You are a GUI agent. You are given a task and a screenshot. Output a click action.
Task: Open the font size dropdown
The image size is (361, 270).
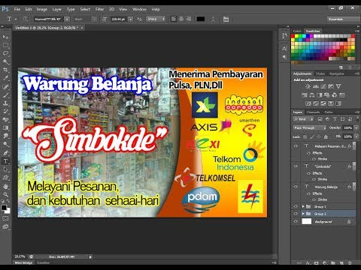point(130,19)
